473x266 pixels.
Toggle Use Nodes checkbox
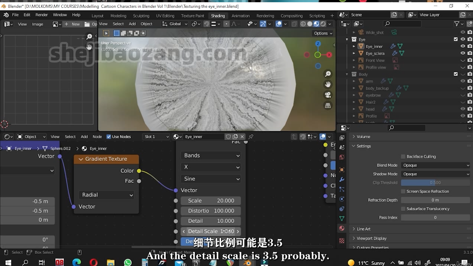coord(108,137)
